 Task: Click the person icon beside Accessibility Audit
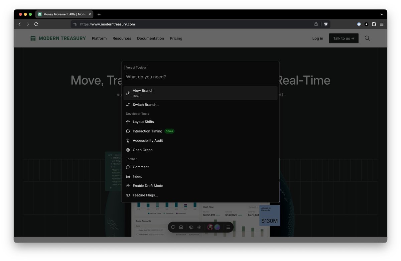pyautogui.click(x=128, y=141)
